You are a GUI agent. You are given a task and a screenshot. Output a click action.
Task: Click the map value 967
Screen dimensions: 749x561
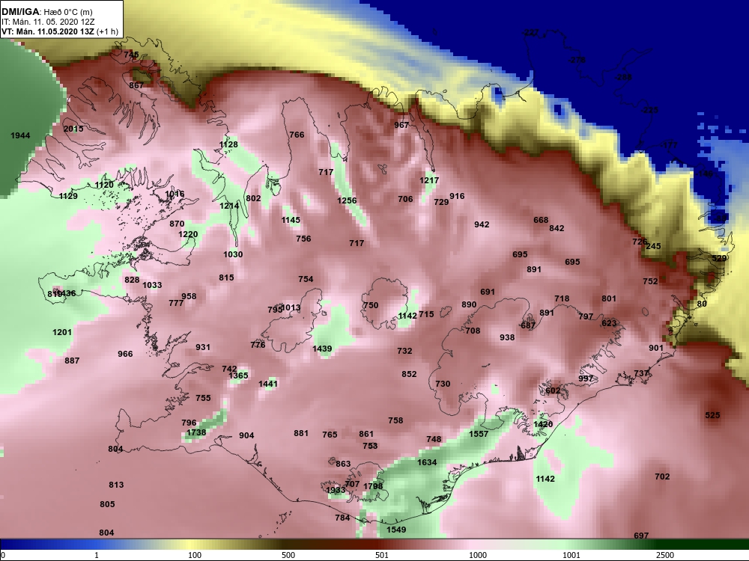[x=401, y=125]
